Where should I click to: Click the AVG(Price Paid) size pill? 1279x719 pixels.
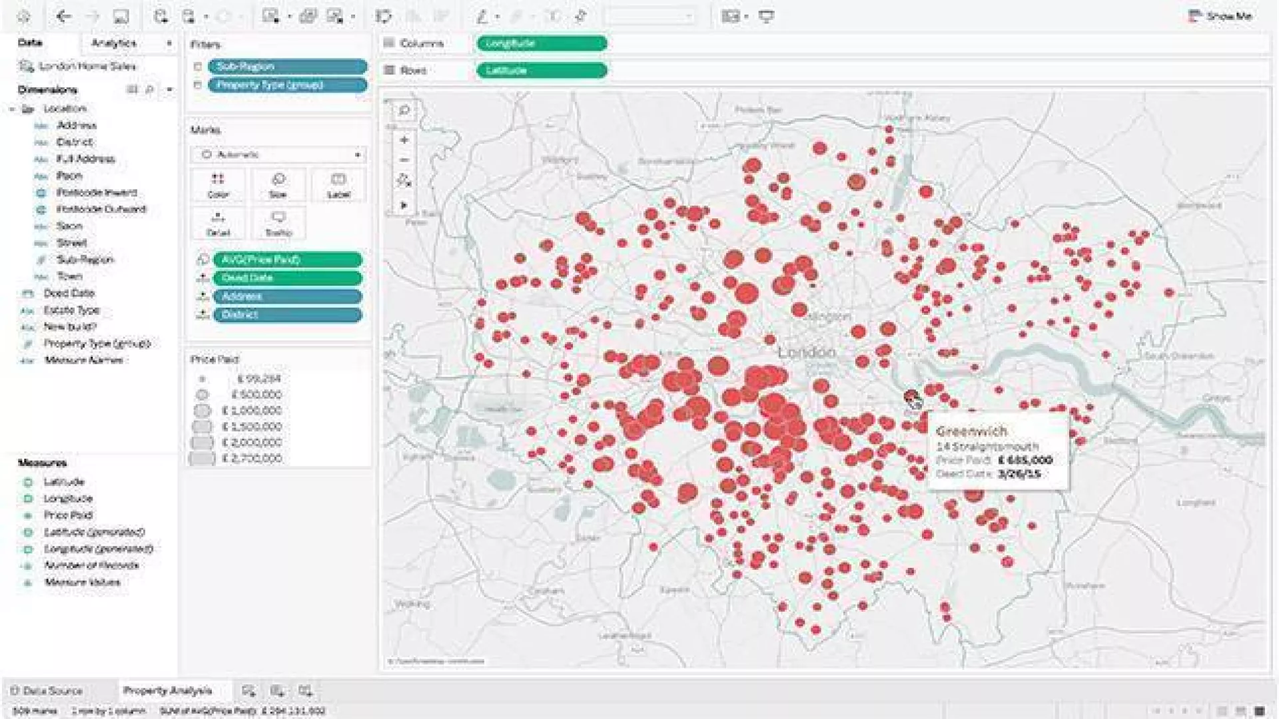(x=287, y=260)
